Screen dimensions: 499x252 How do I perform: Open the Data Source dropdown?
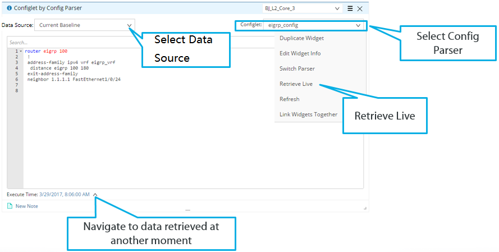pyautogui.click(x=130, y=25)
